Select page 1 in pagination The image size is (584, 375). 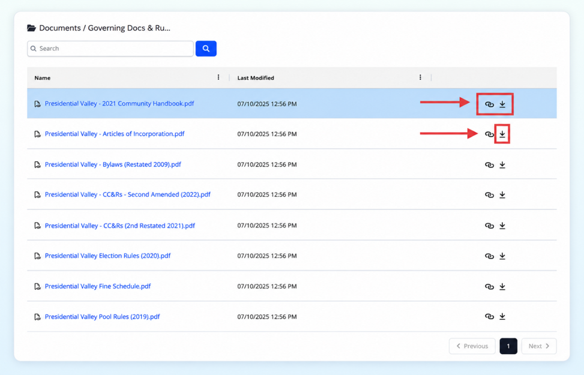click(x=508, y=346)
